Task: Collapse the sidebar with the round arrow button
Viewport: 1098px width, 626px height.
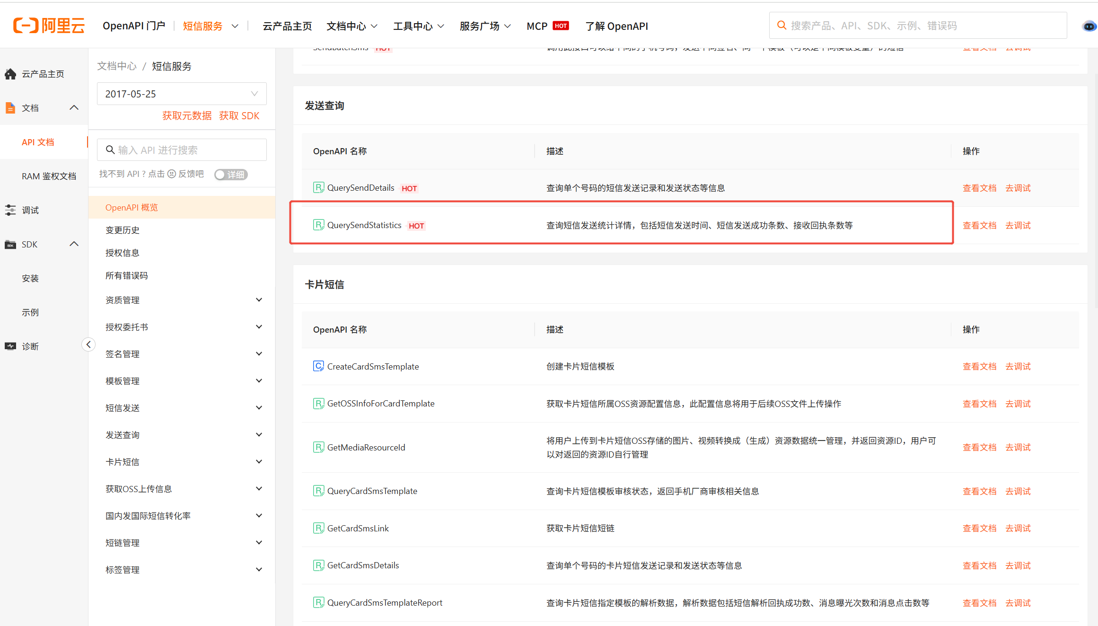Action: [88, 344]
